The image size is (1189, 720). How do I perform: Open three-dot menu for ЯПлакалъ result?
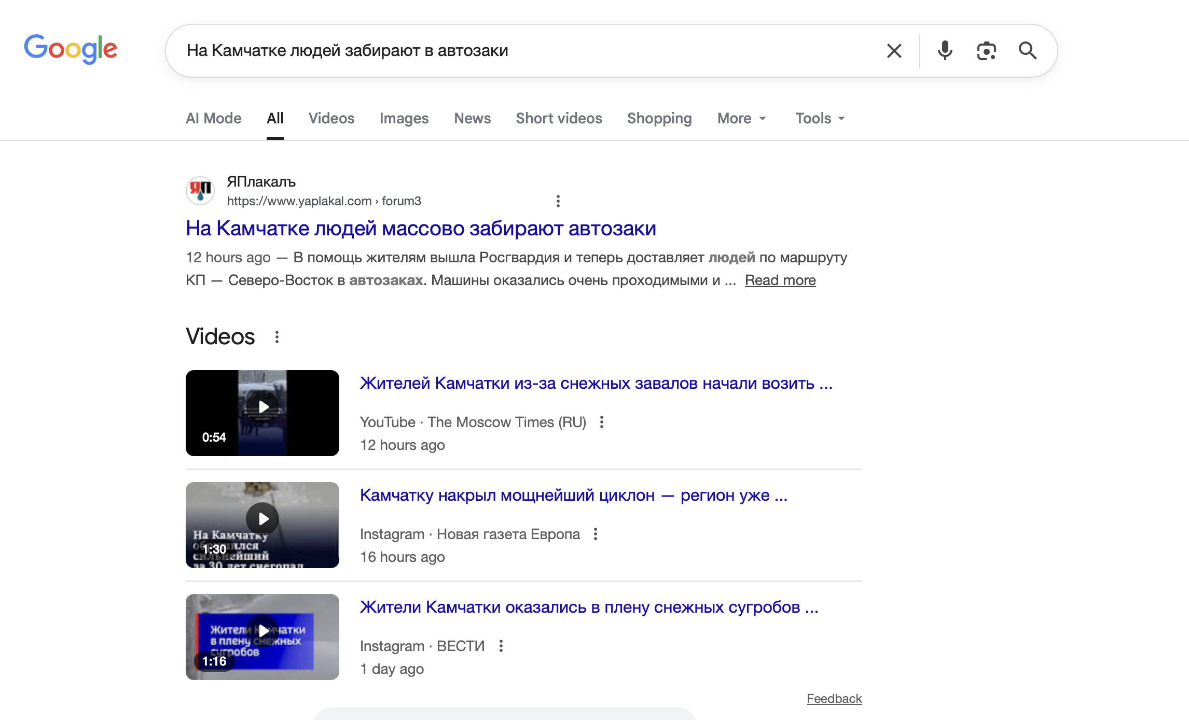pos(558,201)
